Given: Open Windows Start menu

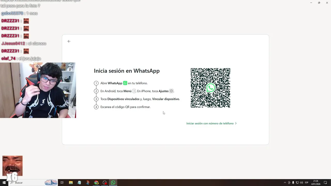Looking at the screenshot, I should tap(4, 183).
